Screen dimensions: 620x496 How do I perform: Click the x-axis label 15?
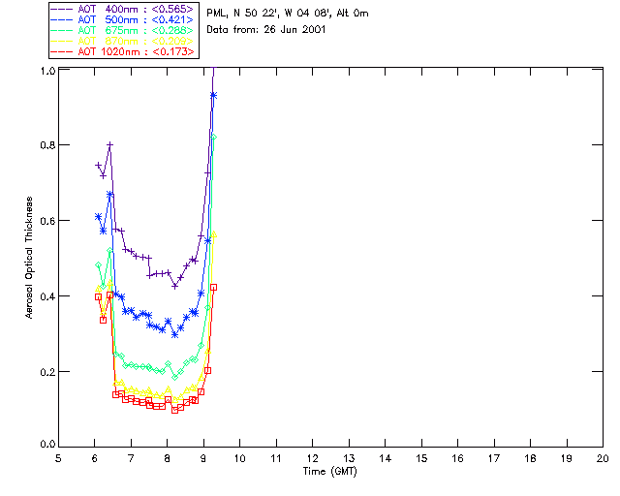[x=421, y=458]
